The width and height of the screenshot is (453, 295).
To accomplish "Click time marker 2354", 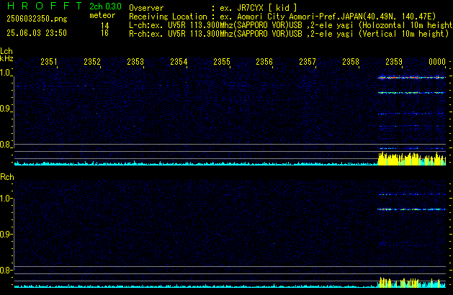I will coord(179,62).
